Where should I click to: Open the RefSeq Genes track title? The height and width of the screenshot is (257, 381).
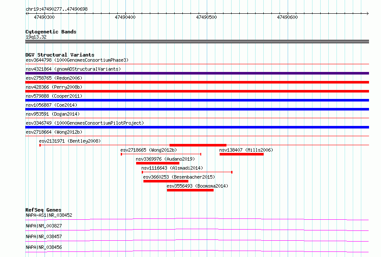[44, 210]
